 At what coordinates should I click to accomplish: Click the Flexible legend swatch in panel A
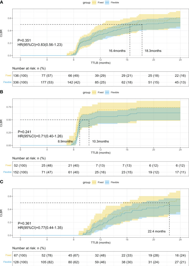click(x=107, y=2)
